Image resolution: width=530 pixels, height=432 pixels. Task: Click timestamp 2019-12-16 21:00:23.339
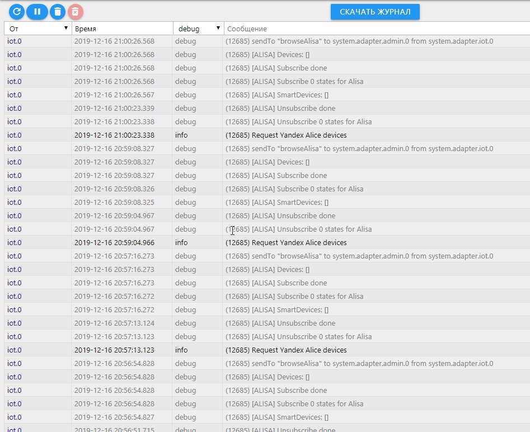click(114, 109)
